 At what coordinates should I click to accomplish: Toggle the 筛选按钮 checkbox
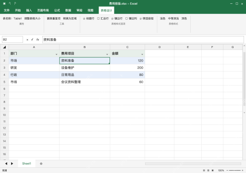pyautogui.click(x=141, y=19)
